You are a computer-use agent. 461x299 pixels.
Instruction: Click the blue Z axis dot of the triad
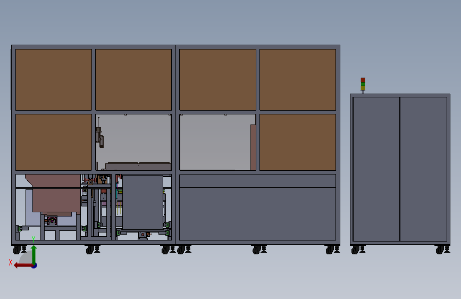35,265
